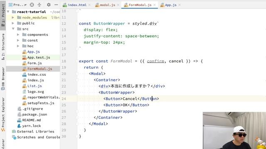Select the FormModal.js editor tab
The height and width of the screenshot is (149, 266).
click(x=140, y=5)
